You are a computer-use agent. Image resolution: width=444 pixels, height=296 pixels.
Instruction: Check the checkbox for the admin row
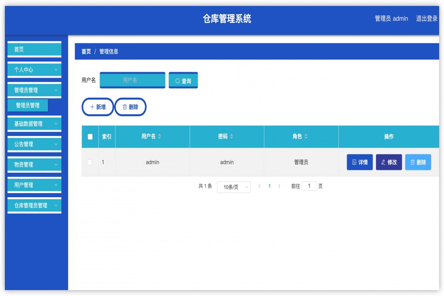tap(89, 162)
